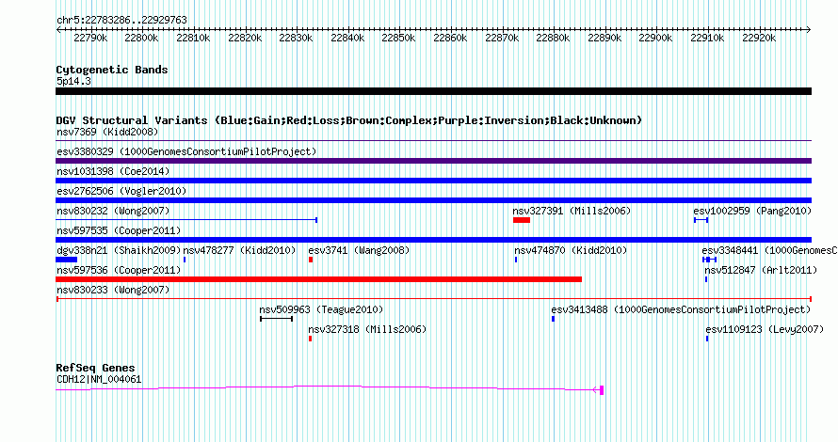Image resolution: width=838 pixels, height=442 pixels.
Task: Click esv1002959 (Pang2010) label
Action: coord(752,211)
